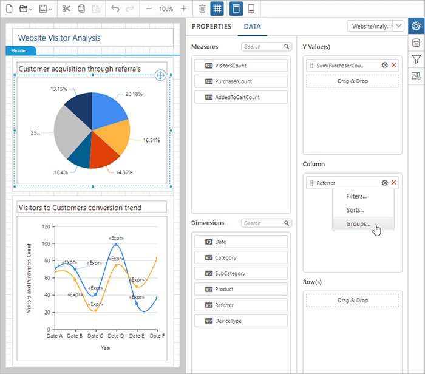The width and height of the screenshot is (425, 374).
Task: Select the Date dimension
Action: click(x=240, y=242)
